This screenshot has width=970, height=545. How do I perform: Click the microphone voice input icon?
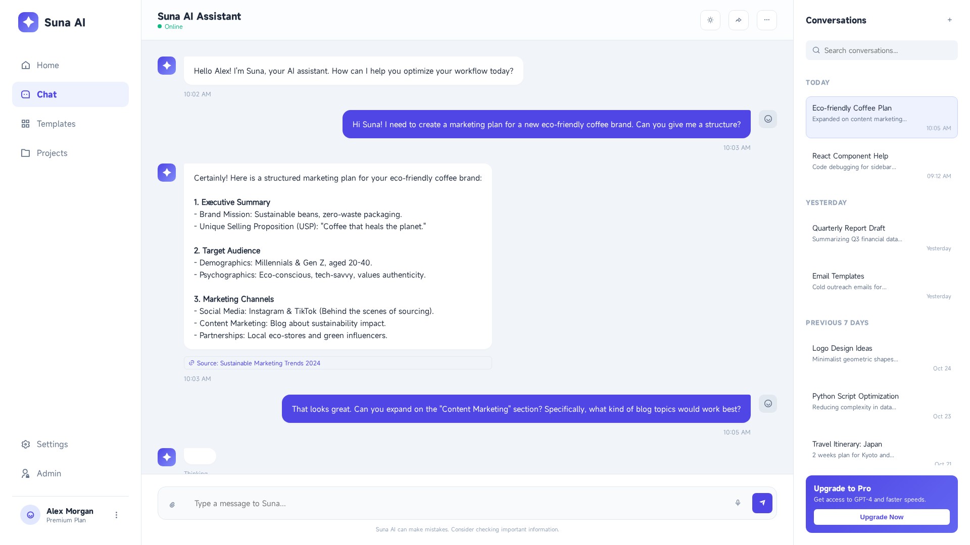(738, 503)
